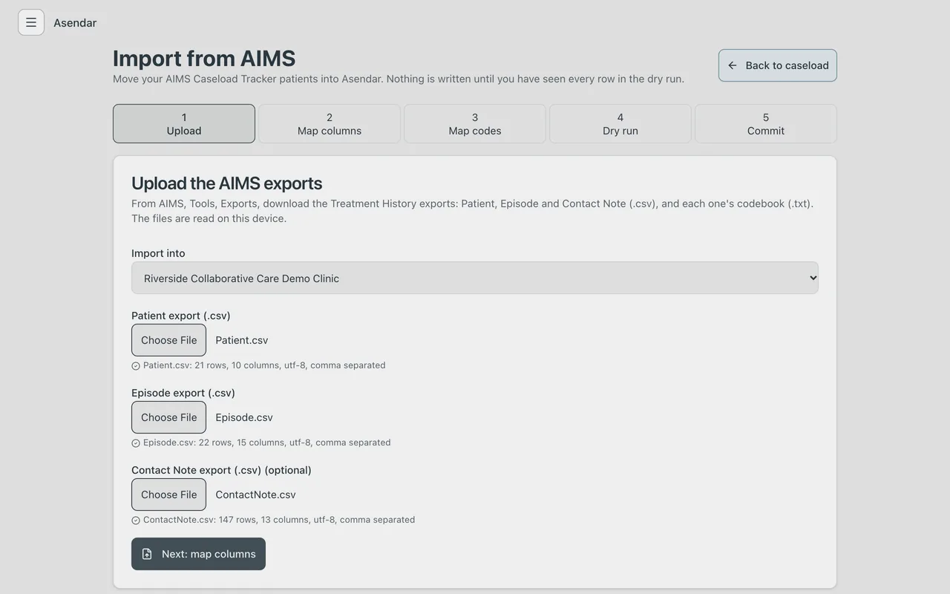The height and width of the screenshot is (594, 950).
Task: Open the Import into clinic dropdown
Action: 475,278
